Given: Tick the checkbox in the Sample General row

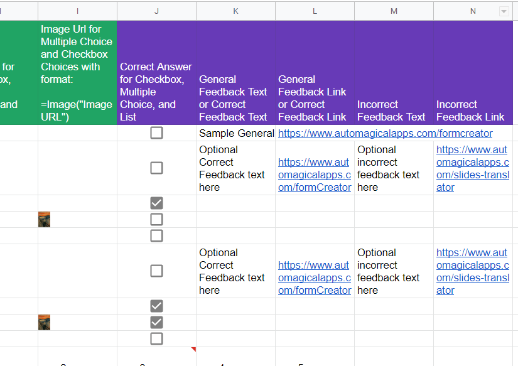Looking at the screenshot, I should click(x=156, y=133).
